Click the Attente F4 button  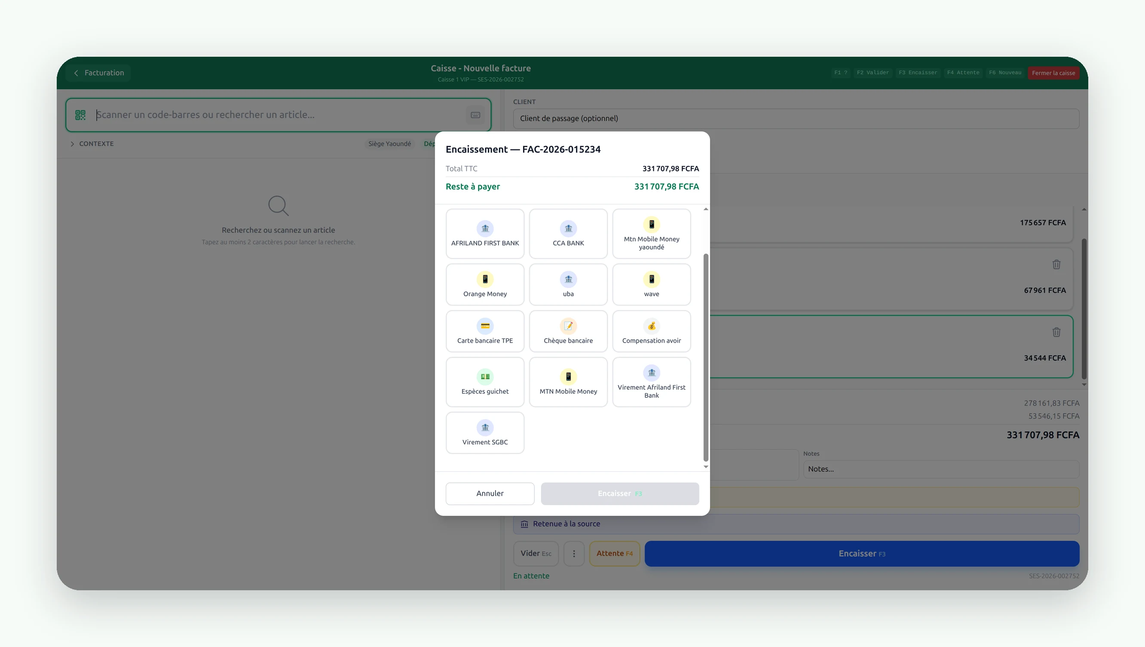[614, 554]
